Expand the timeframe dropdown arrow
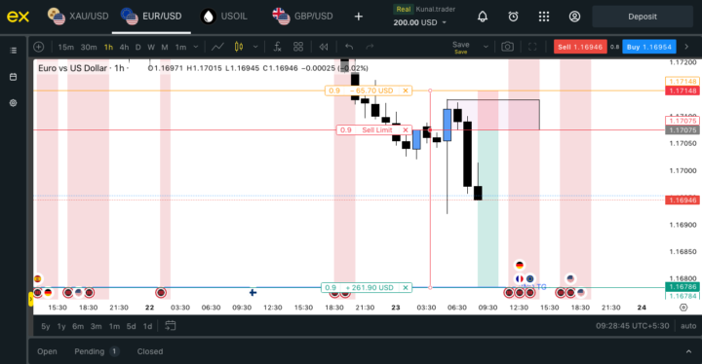The image size is (702, 364). 196,47
